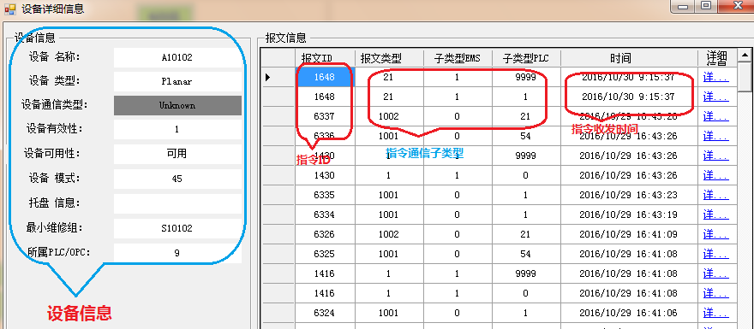The image size is (754, 329).
Task: Open details link for message 1648 with PLC subtype 9999
Action: point(715,77)
